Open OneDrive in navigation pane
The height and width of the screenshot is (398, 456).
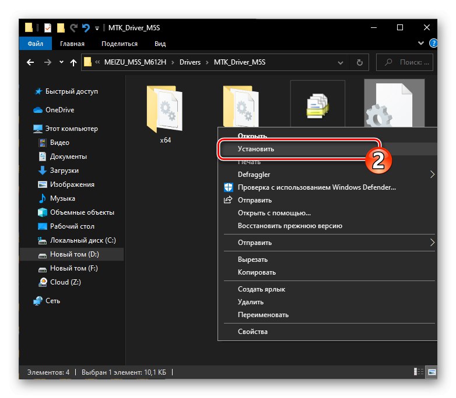pos(59,110)
